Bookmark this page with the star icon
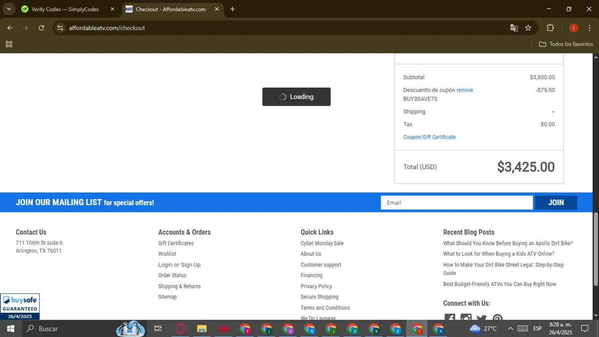 click(528, 28)
